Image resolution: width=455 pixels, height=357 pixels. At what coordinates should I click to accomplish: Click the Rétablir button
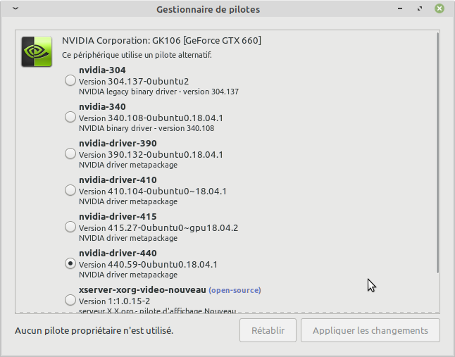(268, 330)
